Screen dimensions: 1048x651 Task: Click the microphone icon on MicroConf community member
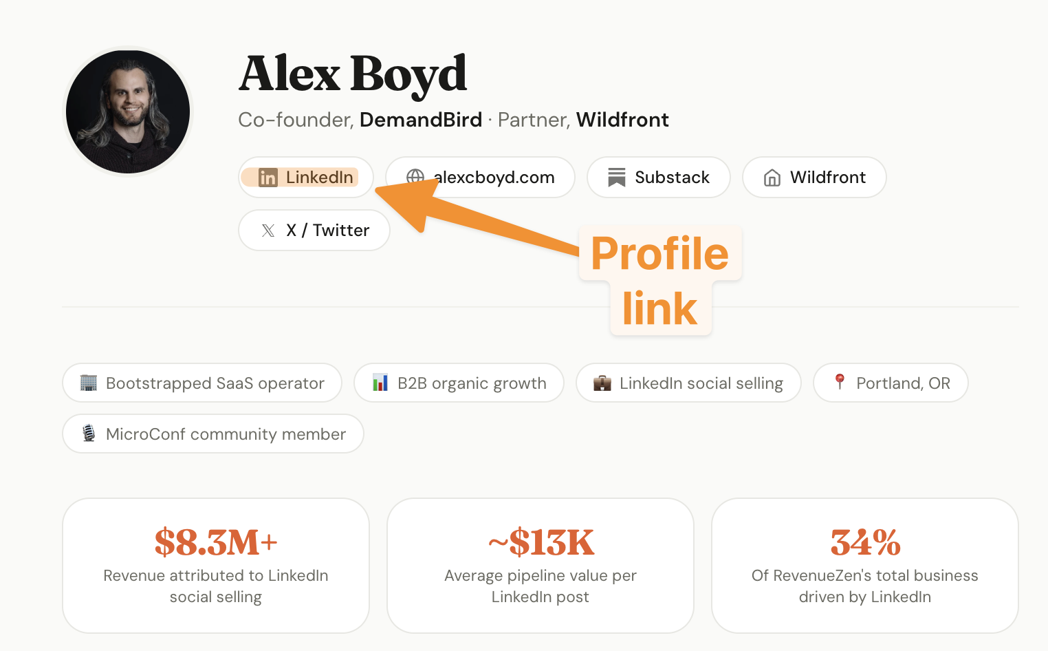coord(88,434)
